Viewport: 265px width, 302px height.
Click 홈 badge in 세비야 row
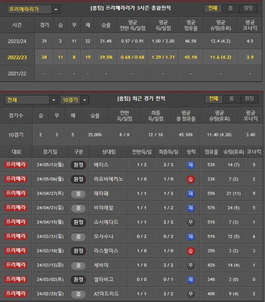[x=78, y=265]
